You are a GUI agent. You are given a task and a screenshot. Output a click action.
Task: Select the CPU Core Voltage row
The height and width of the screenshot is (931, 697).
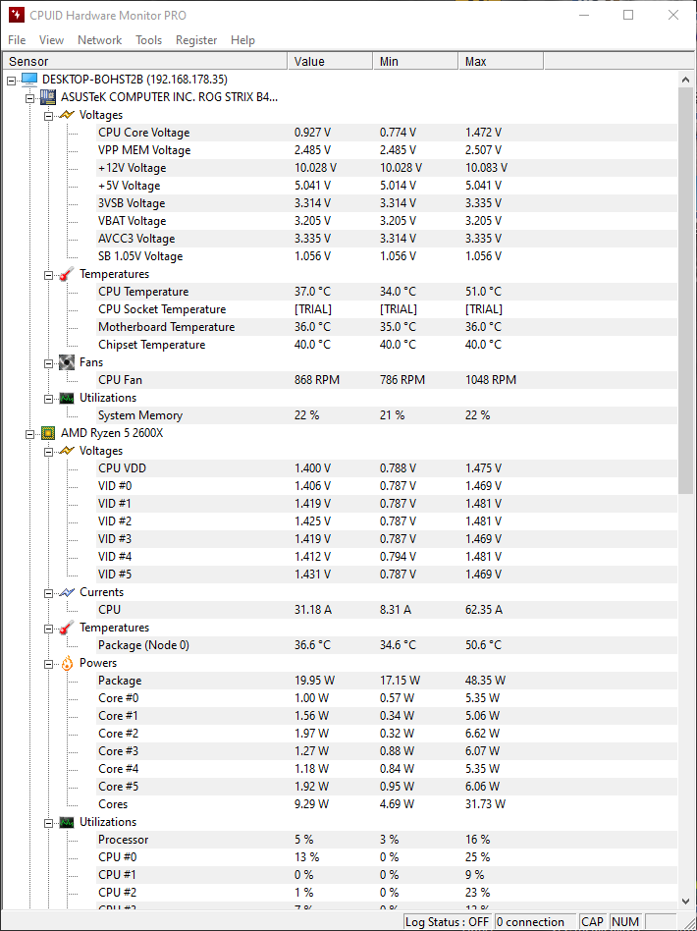144,133
